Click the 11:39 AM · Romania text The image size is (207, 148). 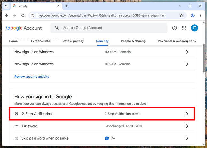(118, 64)
